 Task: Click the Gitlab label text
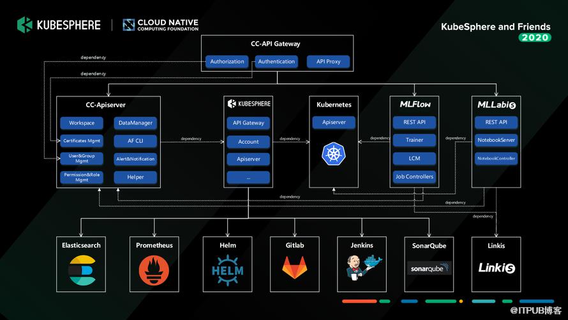(295, 245)
